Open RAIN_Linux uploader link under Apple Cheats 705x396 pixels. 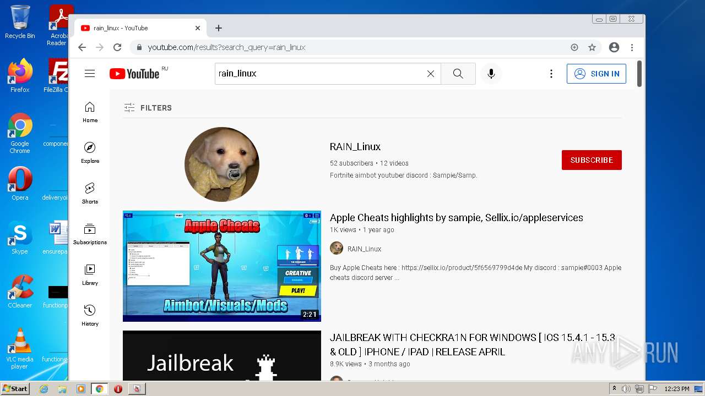click(364, 249)
